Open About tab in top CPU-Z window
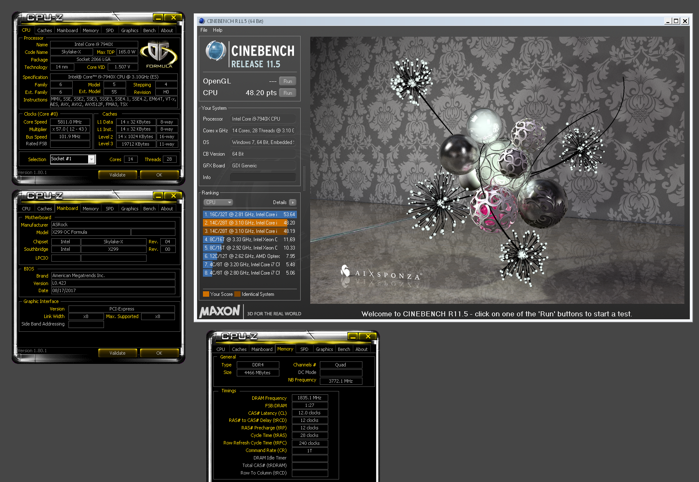The image size is (699, 482). (x=167, y=30)
